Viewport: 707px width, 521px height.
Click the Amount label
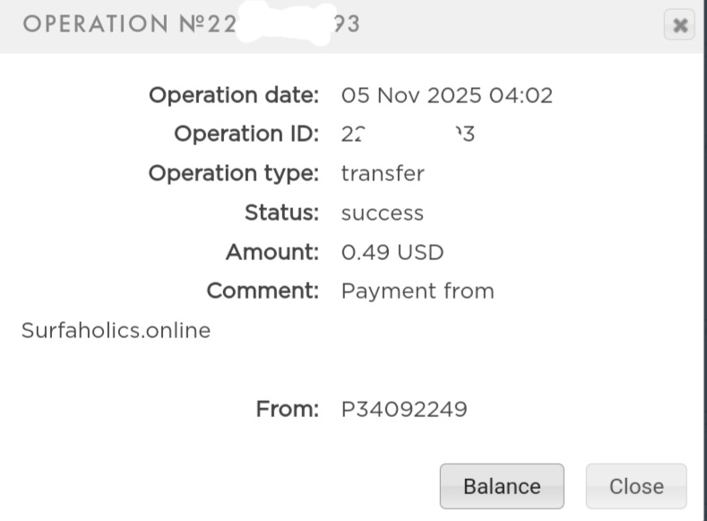click(272, 253)
